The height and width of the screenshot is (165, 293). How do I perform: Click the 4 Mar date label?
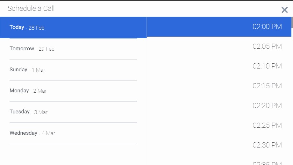(48, 133)
